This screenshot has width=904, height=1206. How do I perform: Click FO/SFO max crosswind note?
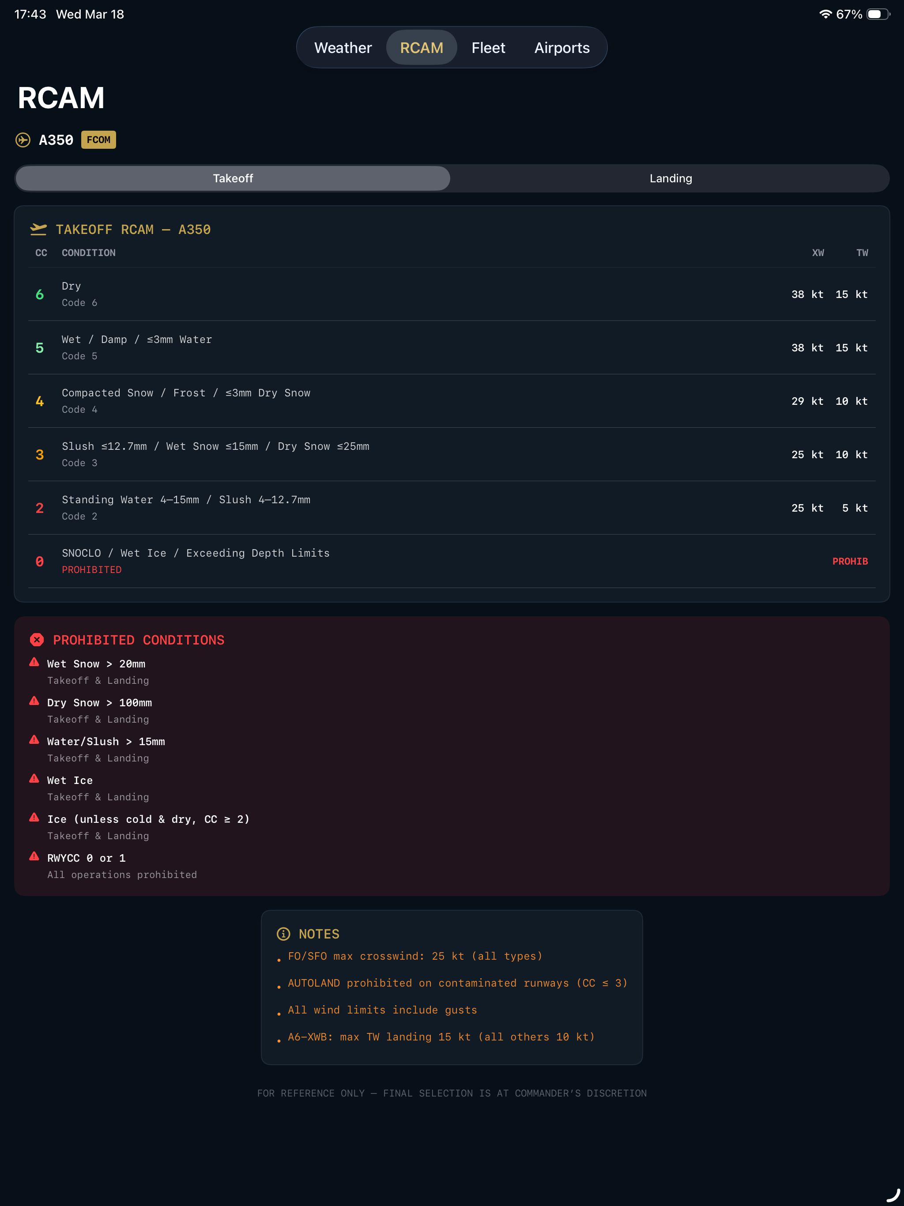(415, 956)
